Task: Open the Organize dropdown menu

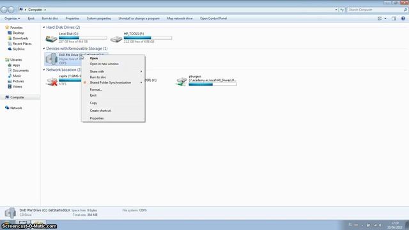Action: click(12, 19)
